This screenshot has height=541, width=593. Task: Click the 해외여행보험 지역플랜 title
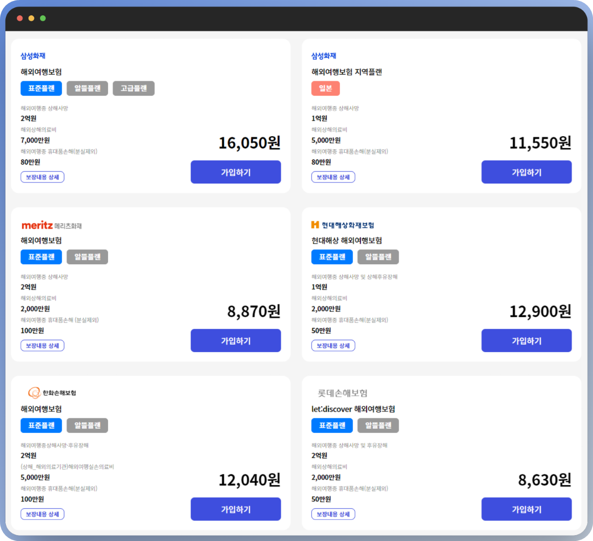pyautogui.click(x=347, y=72)
